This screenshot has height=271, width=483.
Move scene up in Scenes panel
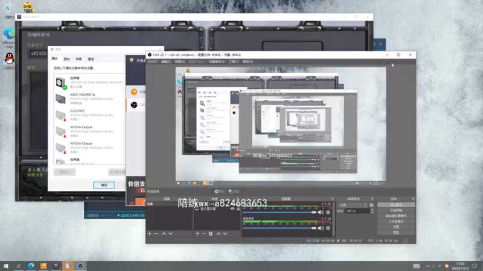point(164,234)
